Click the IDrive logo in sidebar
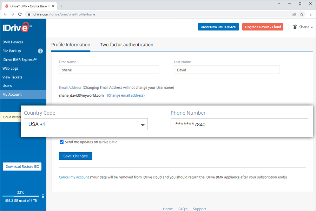Viewport: 316px width, 211px height. [x=17, y=27]
